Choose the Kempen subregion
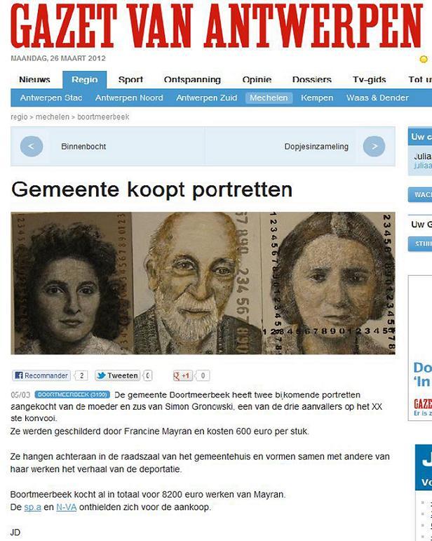This screenshot has width=432, height=541. click(317, 98)
